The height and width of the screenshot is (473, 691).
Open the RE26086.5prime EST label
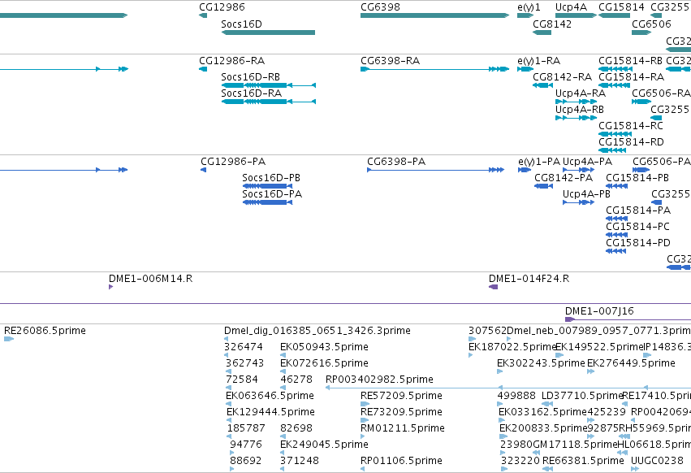pos(45,331)
